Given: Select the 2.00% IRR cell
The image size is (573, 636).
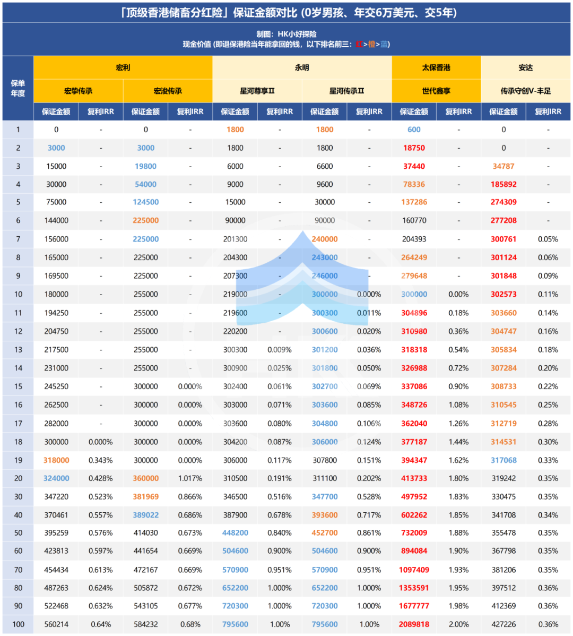Looking at the screenshot, I should 458,624.
